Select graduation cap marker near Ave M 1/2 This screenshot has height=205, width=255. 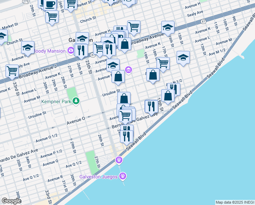(x=183, y=58)
